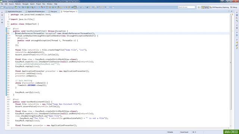Screen dimensions: 239x134
Task: Click the '// Spin Waiting' comment
Action: [x=24, y=80]
